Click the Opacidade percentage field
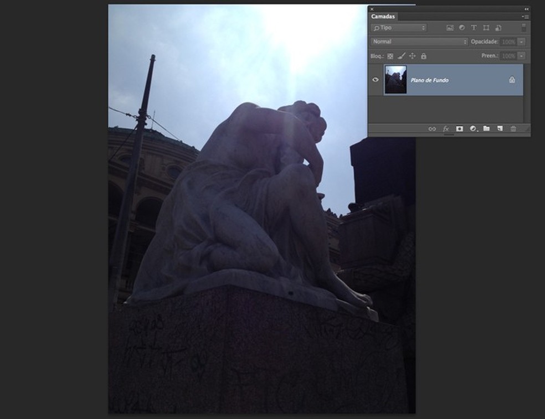 tap(508, 42)
